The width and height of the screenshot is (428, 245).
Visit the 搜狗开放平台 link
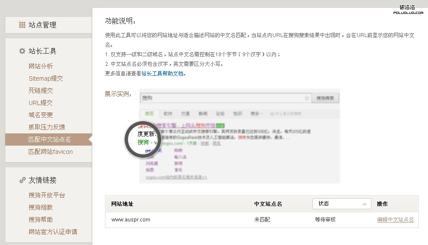click(x=47, y=195)
